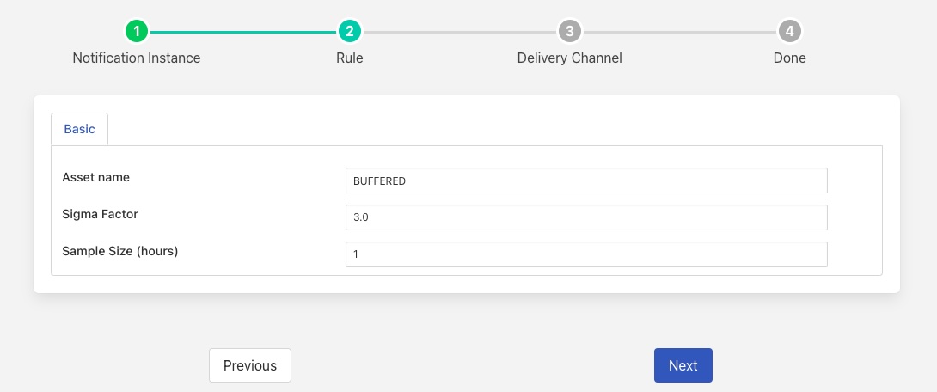
Task: Jump to the "Delivery Channel" step label
Action: [x=569, y=58]
